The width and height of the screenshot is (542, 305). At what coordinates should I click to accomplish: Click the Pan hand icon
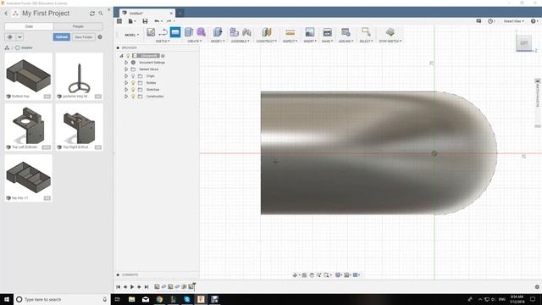(x=312, y=274)
